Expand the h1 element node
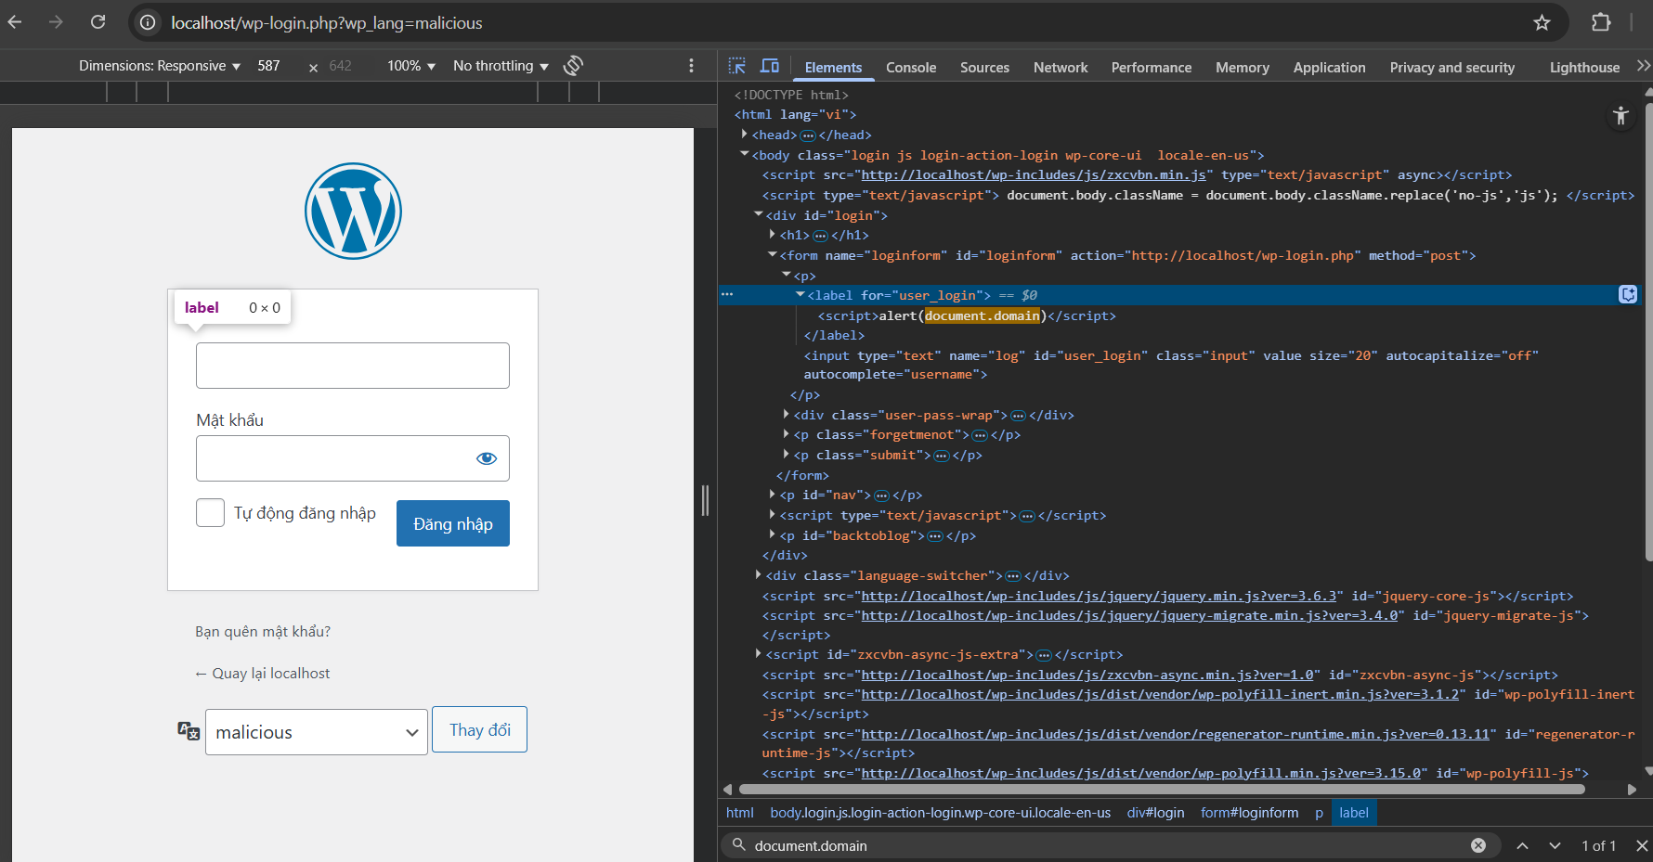 [x=773, y=235]
